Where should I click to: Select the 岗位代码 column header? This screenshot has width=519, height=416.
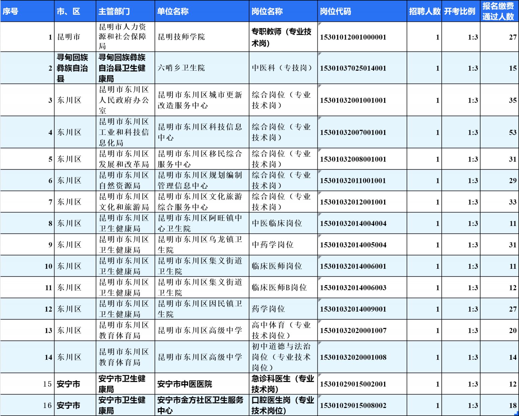click(x=362, y=11)
